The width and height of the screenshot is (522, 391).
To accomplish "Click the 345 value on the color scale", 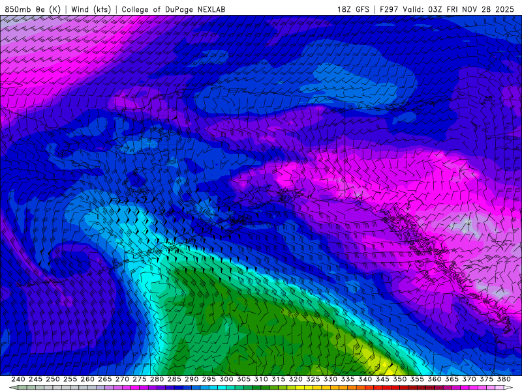I will coord(382,379).
